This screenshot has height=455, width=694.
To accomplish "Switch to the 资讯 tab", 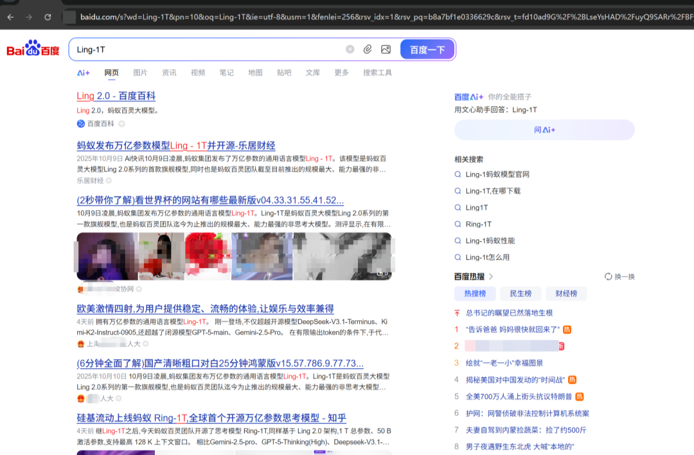I will tap(169, 73).
